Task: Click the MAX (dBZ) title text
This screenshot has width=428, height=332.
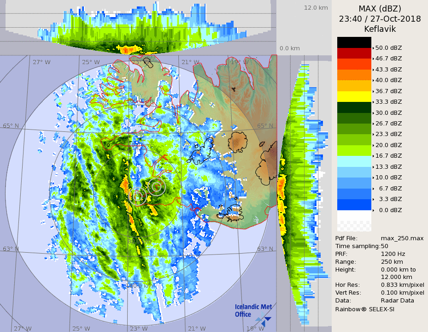Action: coord(379,9)
